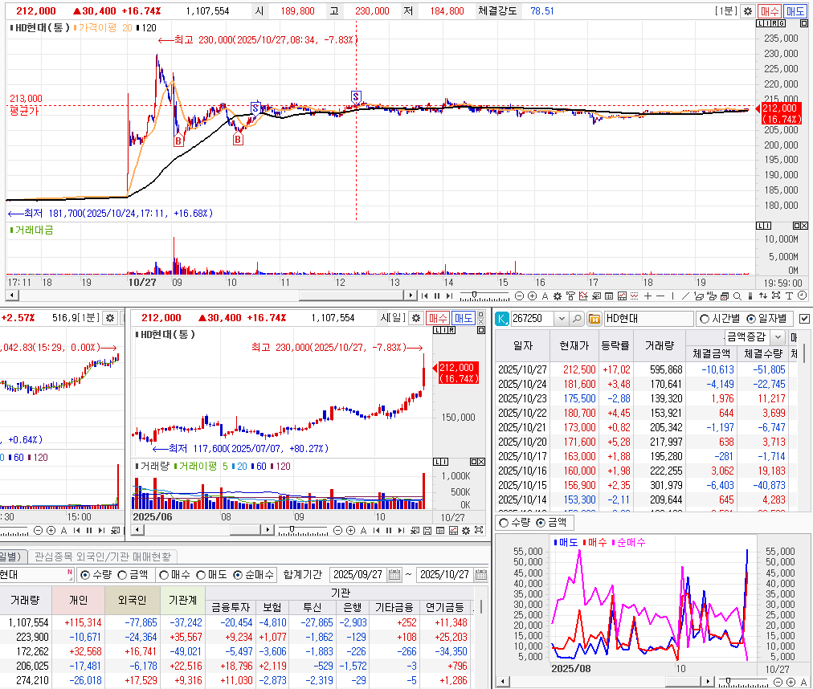Click the 외국인 column header
Viewport: 813px width, 689px height.
click(133, 601)
